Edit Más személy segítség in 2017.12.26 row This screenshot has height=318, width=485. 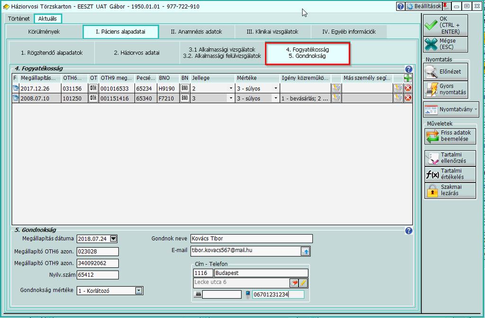[398, 88]
